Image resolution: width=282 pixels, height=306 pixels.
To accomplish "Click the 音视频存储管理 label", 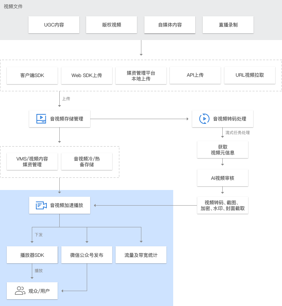I will 66,119.
